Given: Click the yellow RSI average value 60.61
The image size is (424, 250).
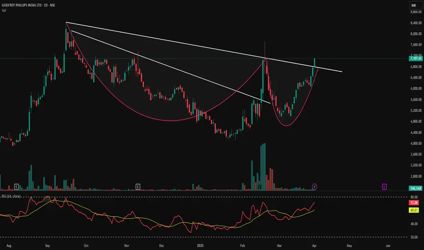Looking at the screenshot, I should [414, 210].
